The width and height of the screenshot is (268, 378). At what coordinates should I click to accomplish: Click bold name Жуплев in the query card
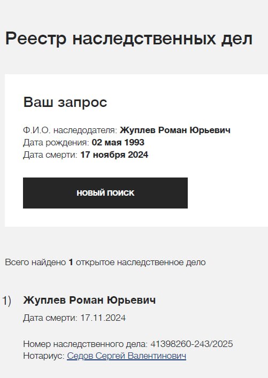pyautogui.click(x=137, y=130)
